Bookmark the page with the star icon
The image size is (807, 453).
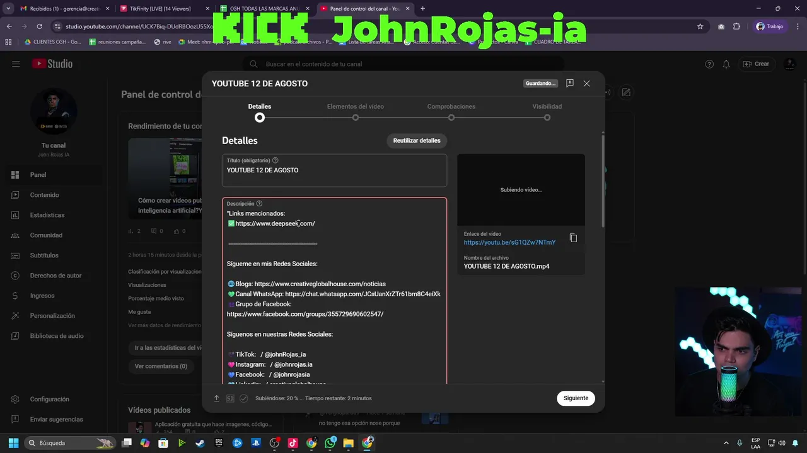click(x=700, y=26)
